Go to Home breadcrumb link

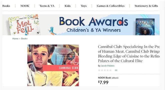click(15, 38)
